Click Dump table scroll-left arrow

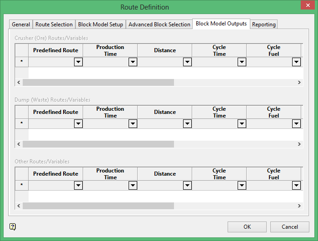point(19,144)
